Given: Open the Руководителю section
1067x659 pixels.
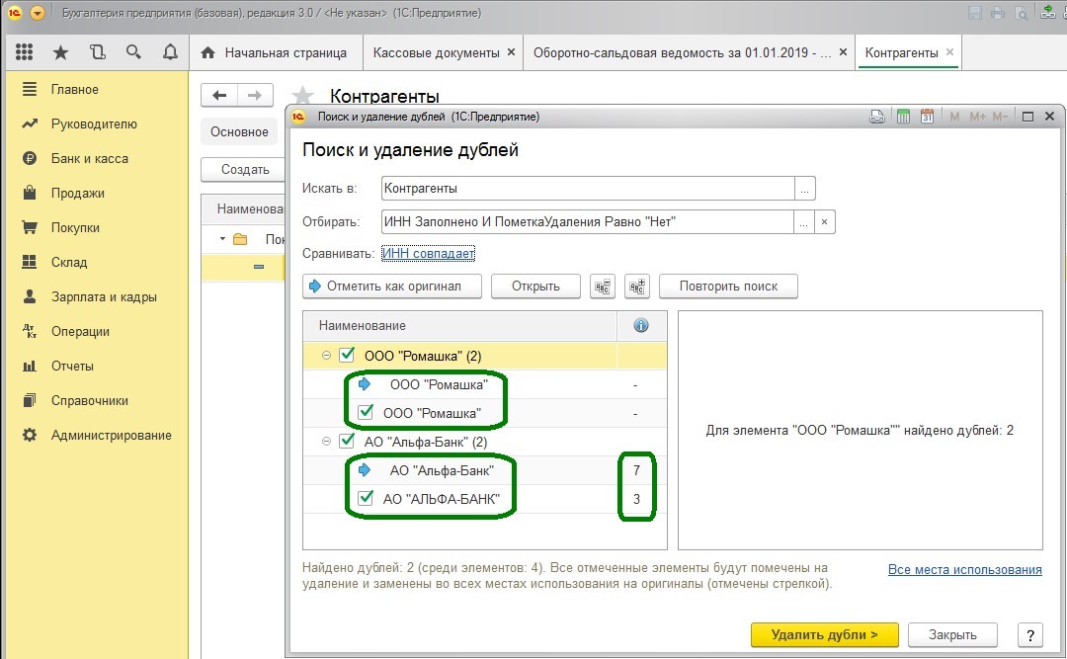Looking at the screenshot, I should [x=94, y=124].
